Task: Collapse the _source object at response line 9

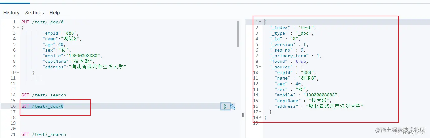Action: point(260,67)
